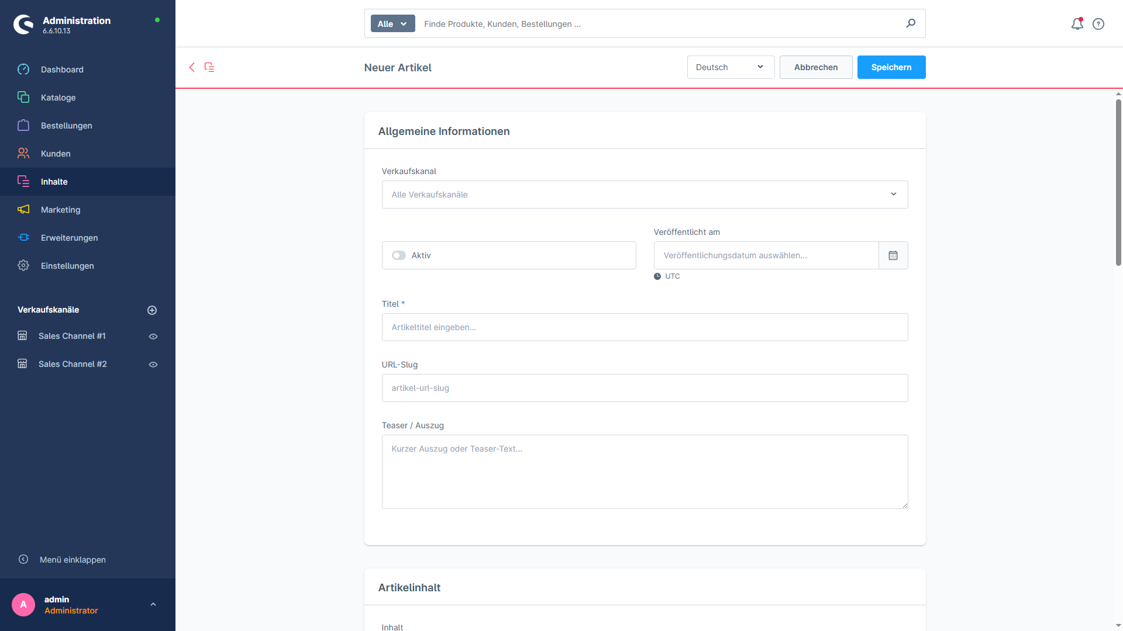1123x631 pixels.
Task: Click the Verkaufskanäle section heading
Action: point(48,310)
